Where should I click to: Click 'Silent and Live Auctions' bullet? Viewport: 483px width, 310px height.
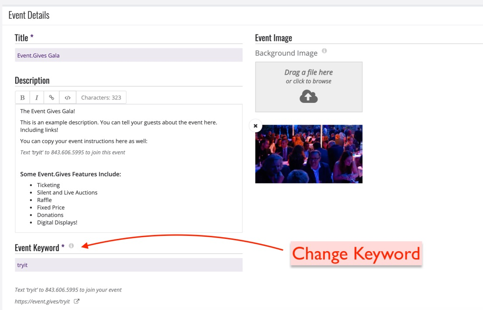67,193
